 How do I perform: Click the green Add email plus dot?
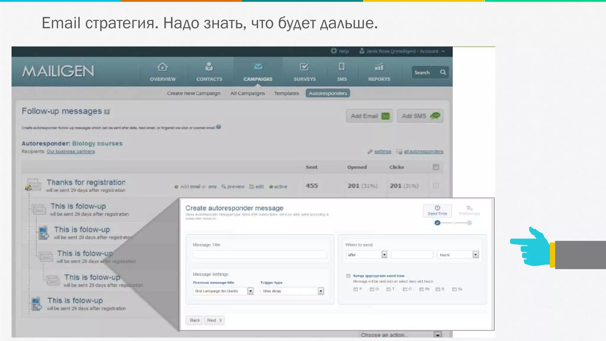point(176,187)
